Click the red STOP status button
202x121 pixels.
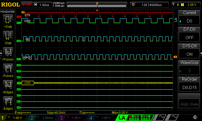(27, 5)
